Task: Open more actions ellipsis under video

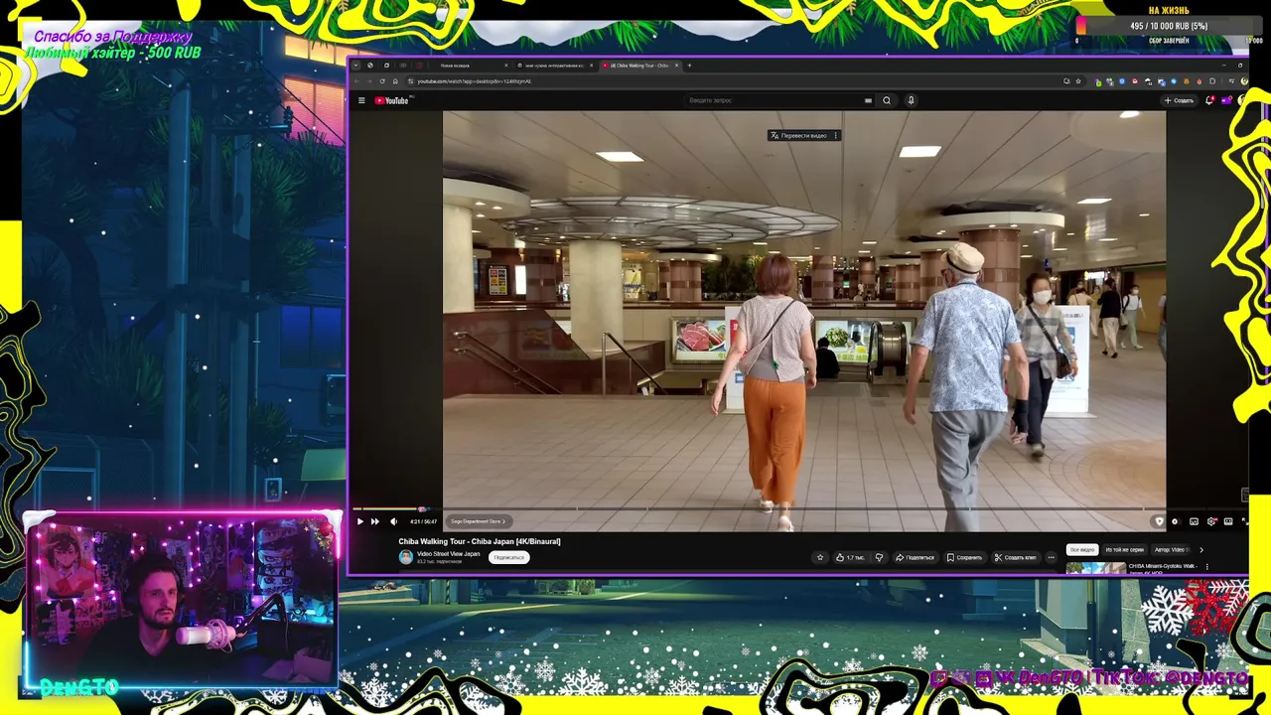Action: pos(1051,557)
